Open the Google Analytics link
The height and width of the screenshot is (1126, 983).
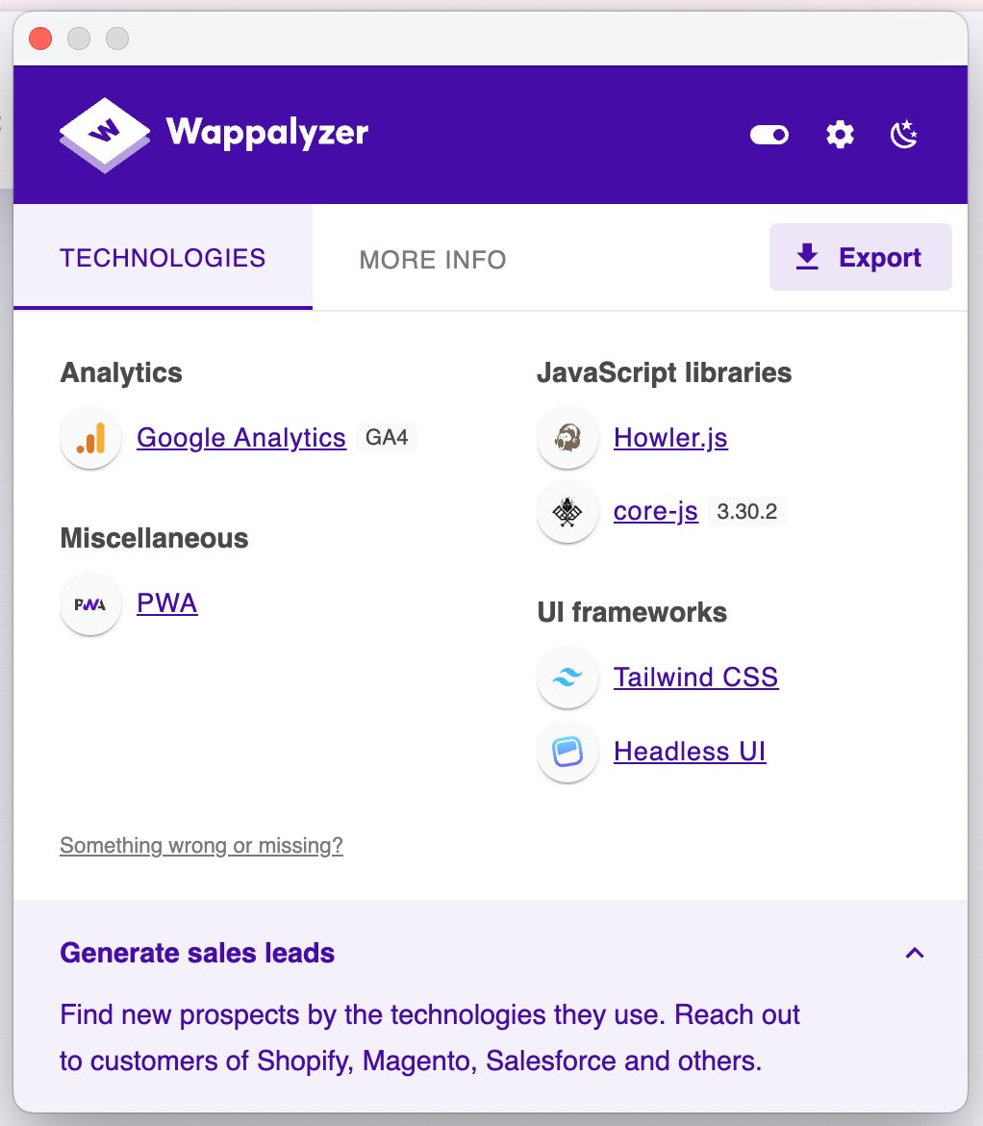pos(241,437)
